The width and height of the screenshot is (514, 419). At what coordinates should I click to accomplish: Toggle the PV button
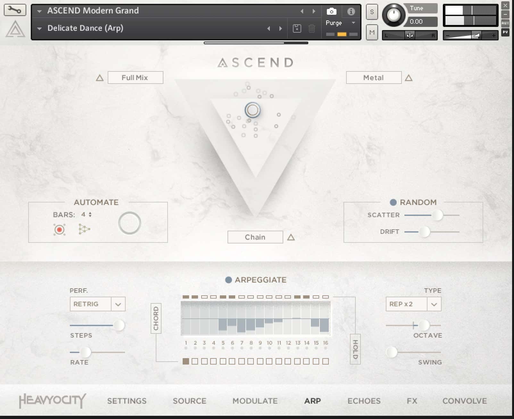[505, 32]
